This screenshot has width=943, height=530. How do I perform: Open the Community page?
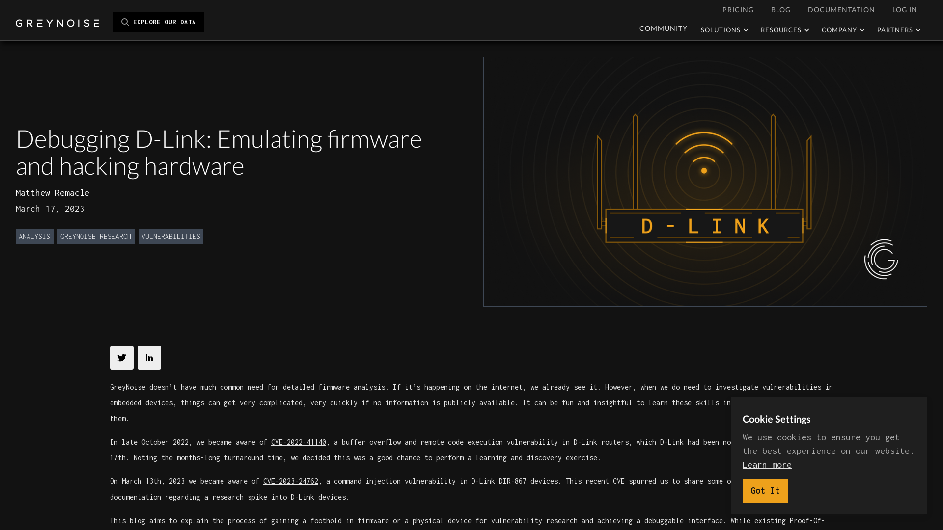663,28
